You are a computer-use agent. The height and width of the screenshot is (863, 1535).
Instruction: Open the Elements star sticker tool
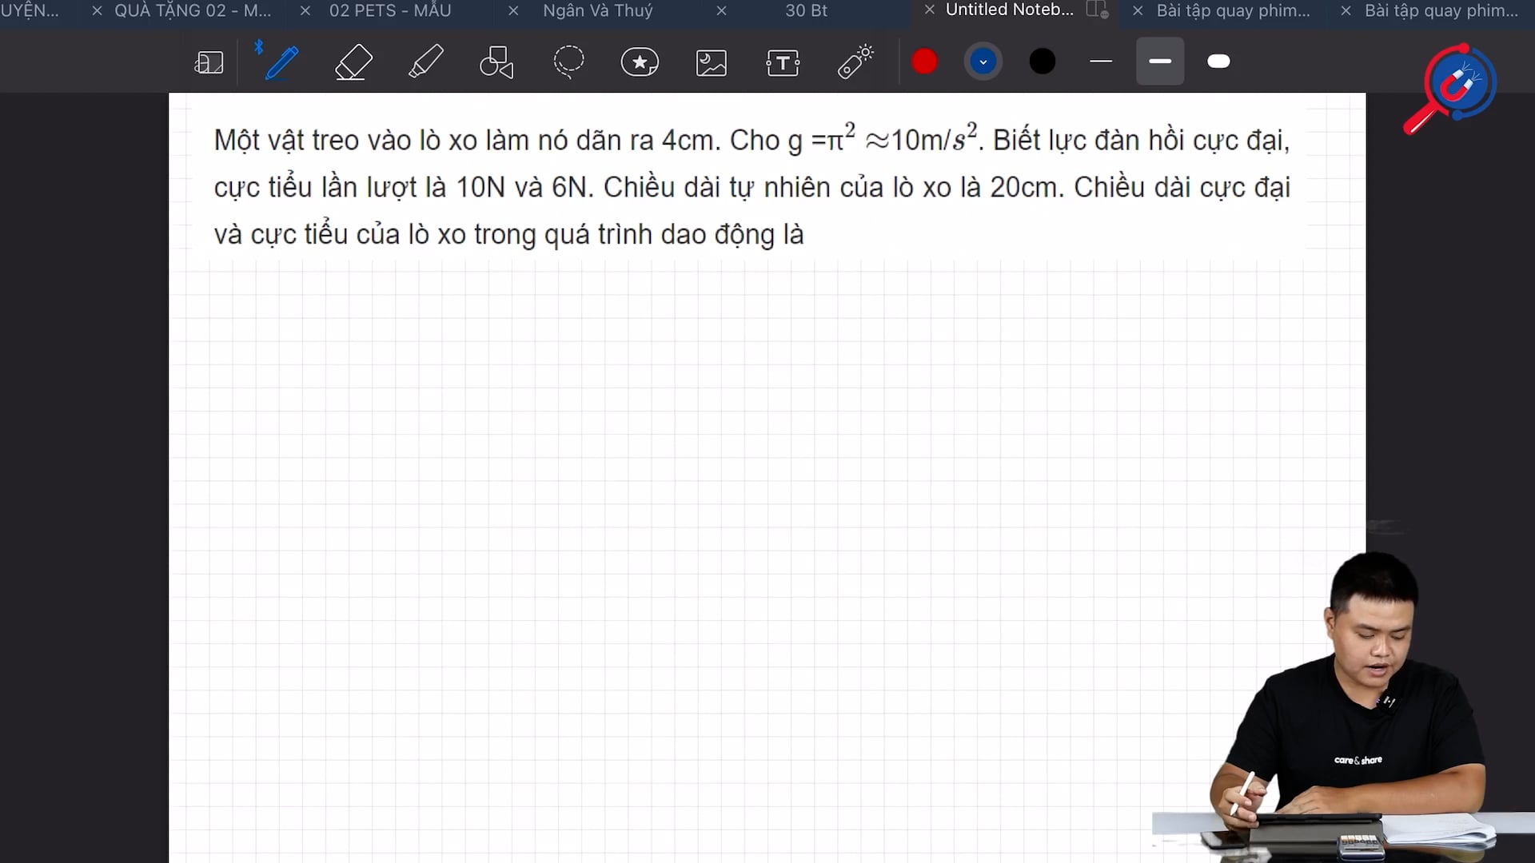click(x=640, y=62)
